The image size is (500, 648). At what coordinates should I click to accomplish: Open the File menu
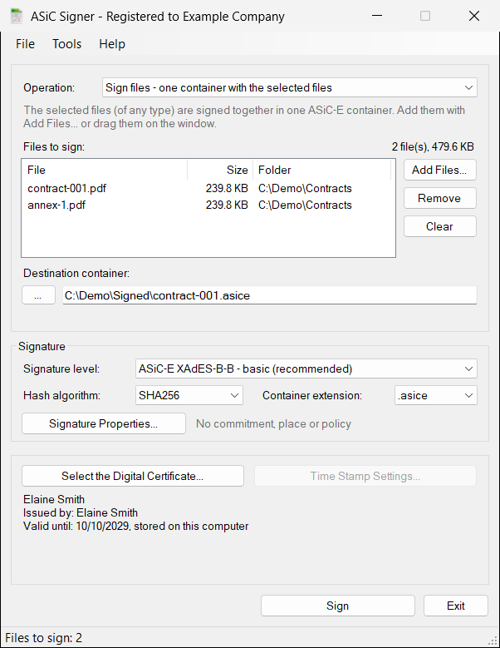point(25,44)
